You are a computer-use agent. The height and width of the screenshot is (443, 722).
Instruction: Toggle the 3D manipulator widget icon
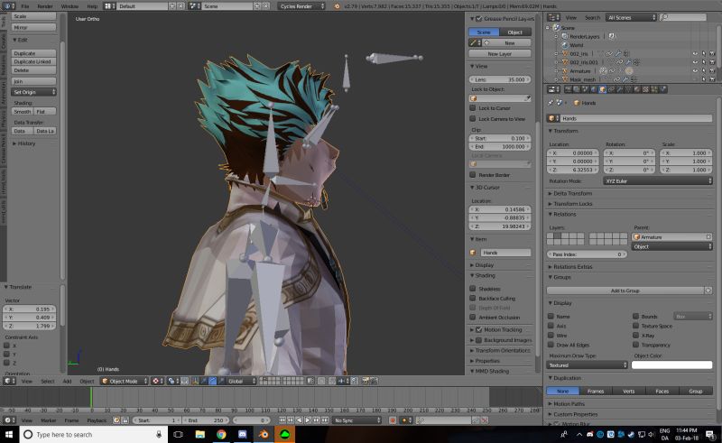pos(195,381)
